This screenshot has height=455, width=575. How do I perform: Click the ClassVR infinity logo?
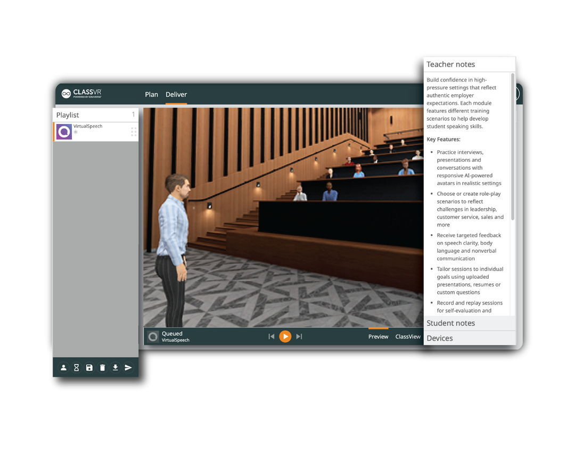coord(66,94)
